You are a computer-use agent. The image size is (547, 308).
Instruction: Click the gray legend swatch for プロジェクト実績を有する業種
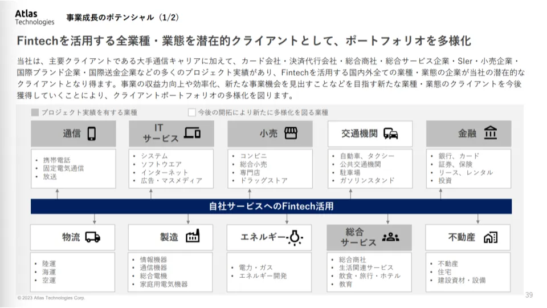35,112
